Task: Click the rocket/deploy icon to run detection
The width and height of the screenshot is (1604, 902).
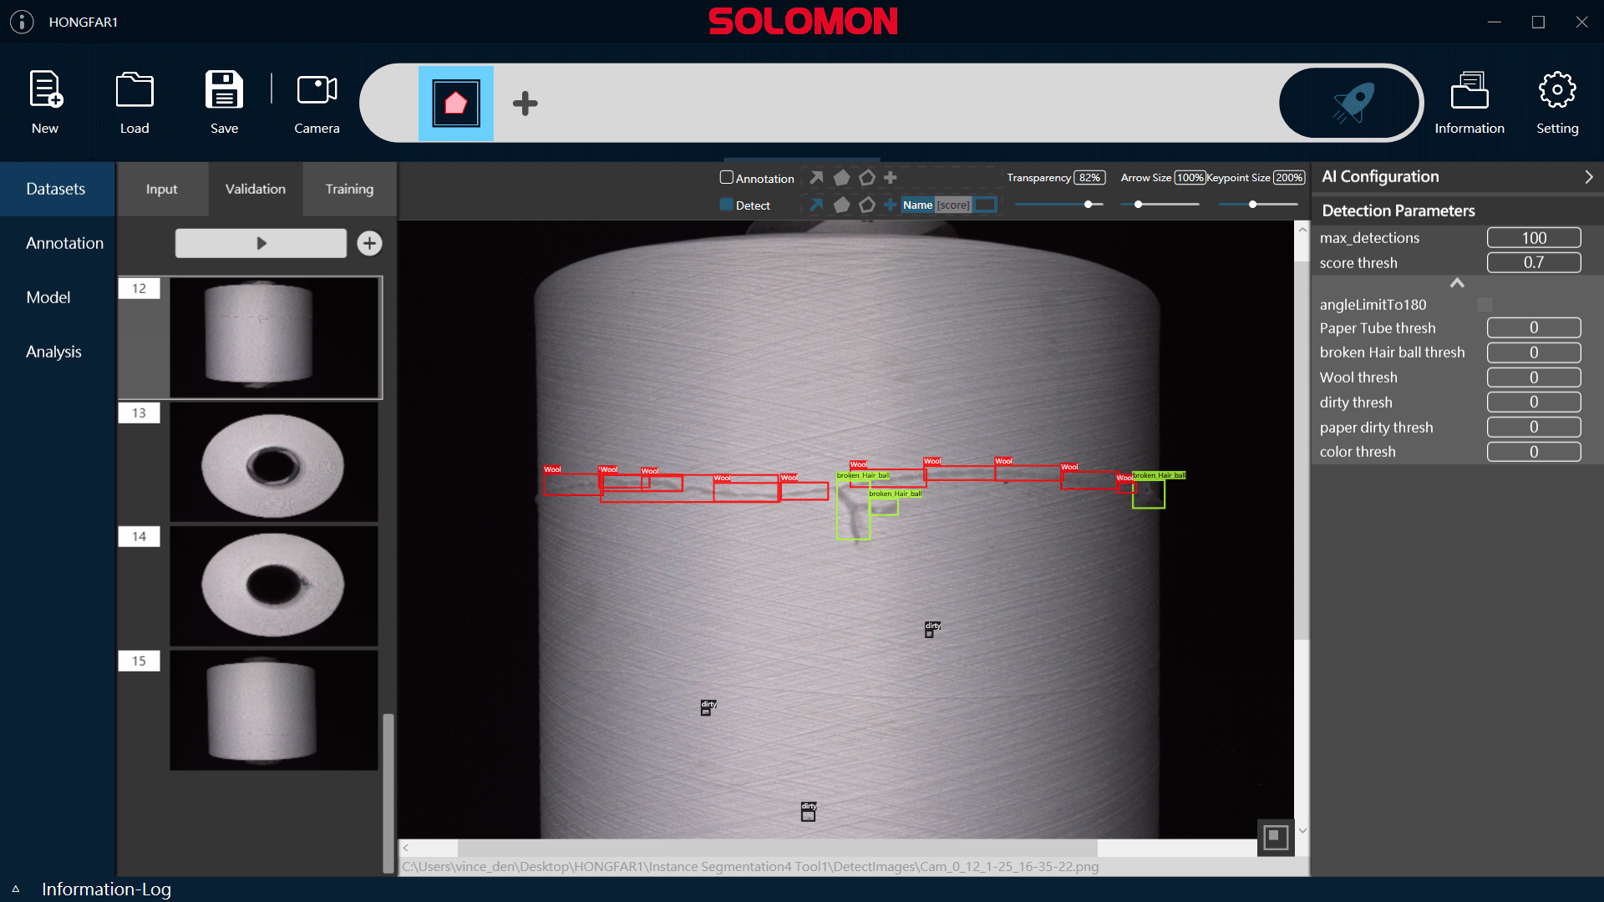Action: tap(1352, 101)
